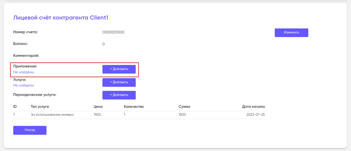Screen dimensions: 351x151
Task: Click the Цена column header
Action: tap(98, 107)
